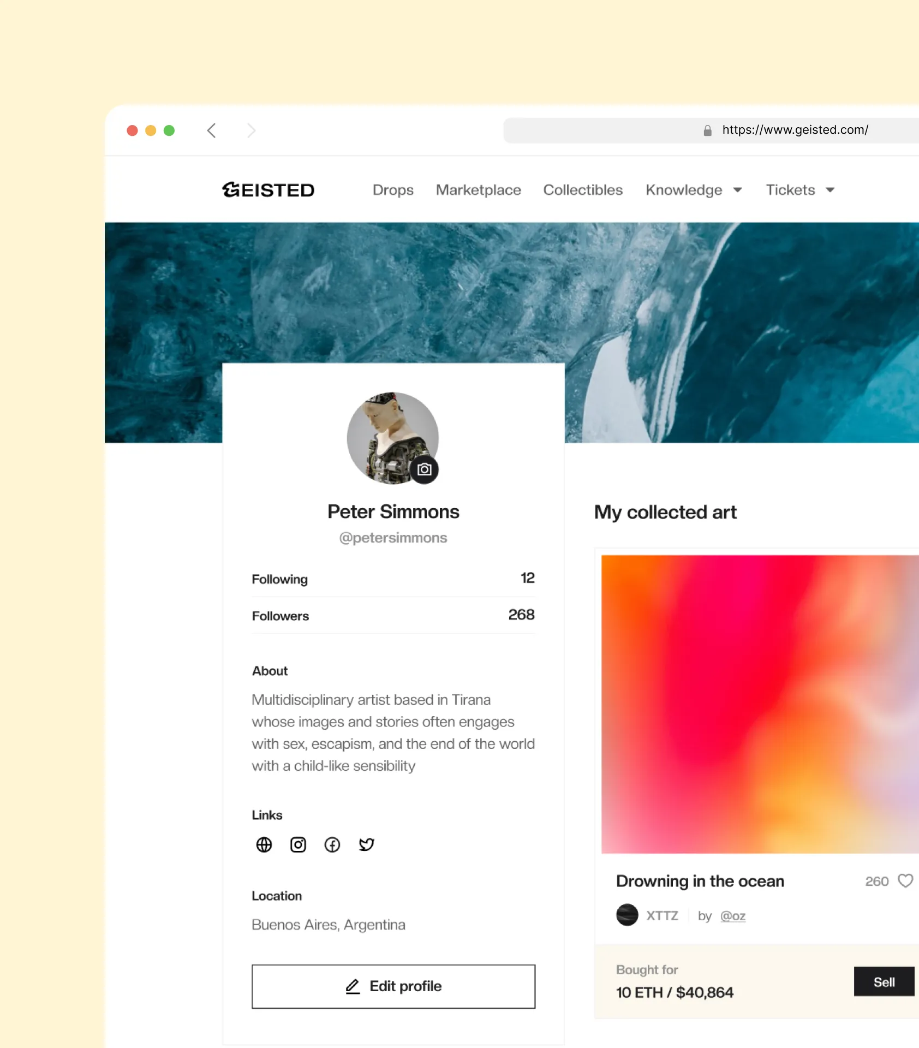Open the Drowning in the ocean artwork thumbnail
The image size is (919, 1048).
[760, 704]
